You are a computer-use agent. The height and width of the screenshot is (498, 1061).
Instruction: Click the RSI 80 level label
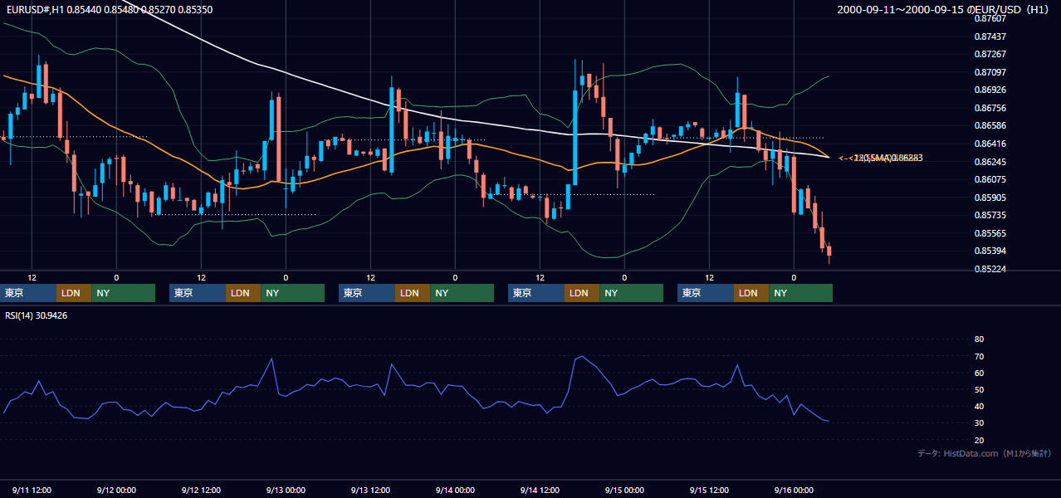tap(979, 339)
